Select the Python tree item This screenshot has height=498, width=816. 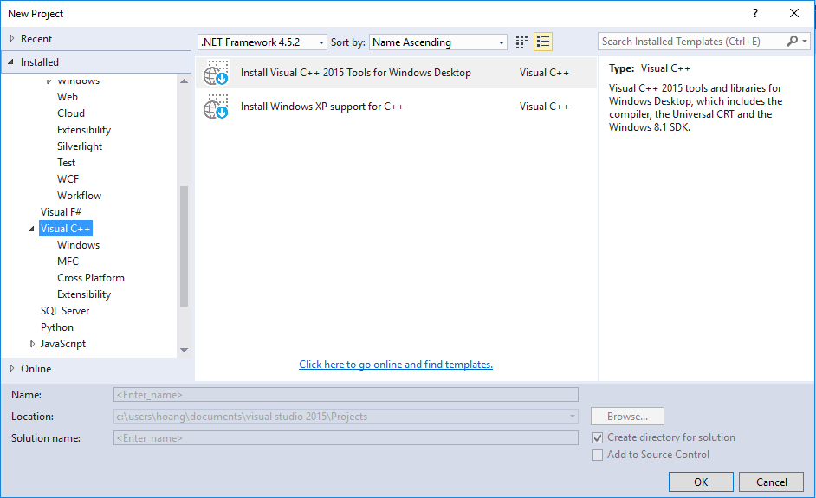tap(56, 327)
